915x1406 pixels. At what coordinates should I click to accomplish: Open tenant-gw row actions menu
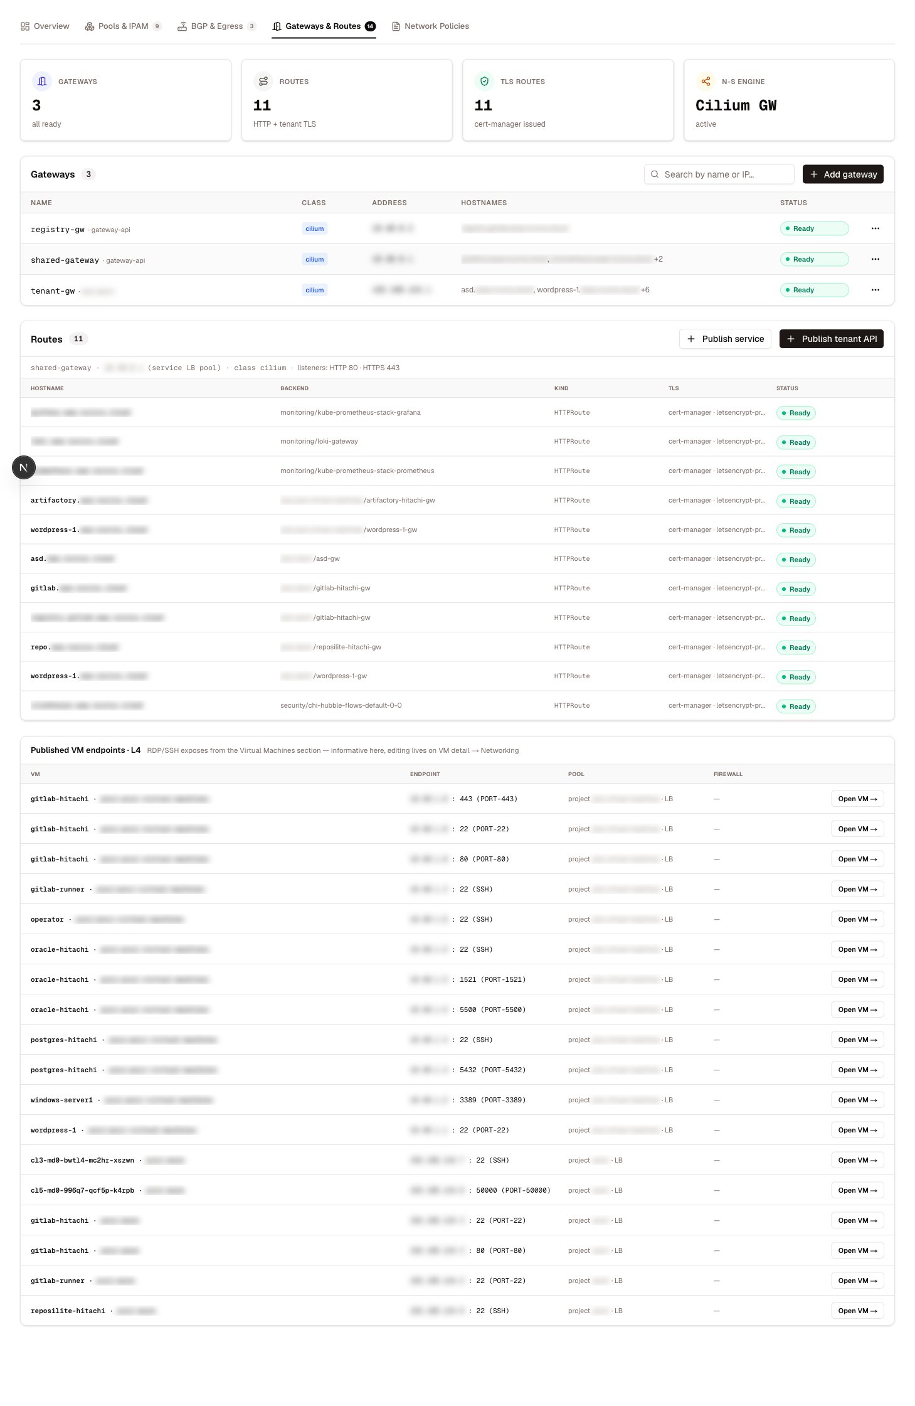coord(875,290)
